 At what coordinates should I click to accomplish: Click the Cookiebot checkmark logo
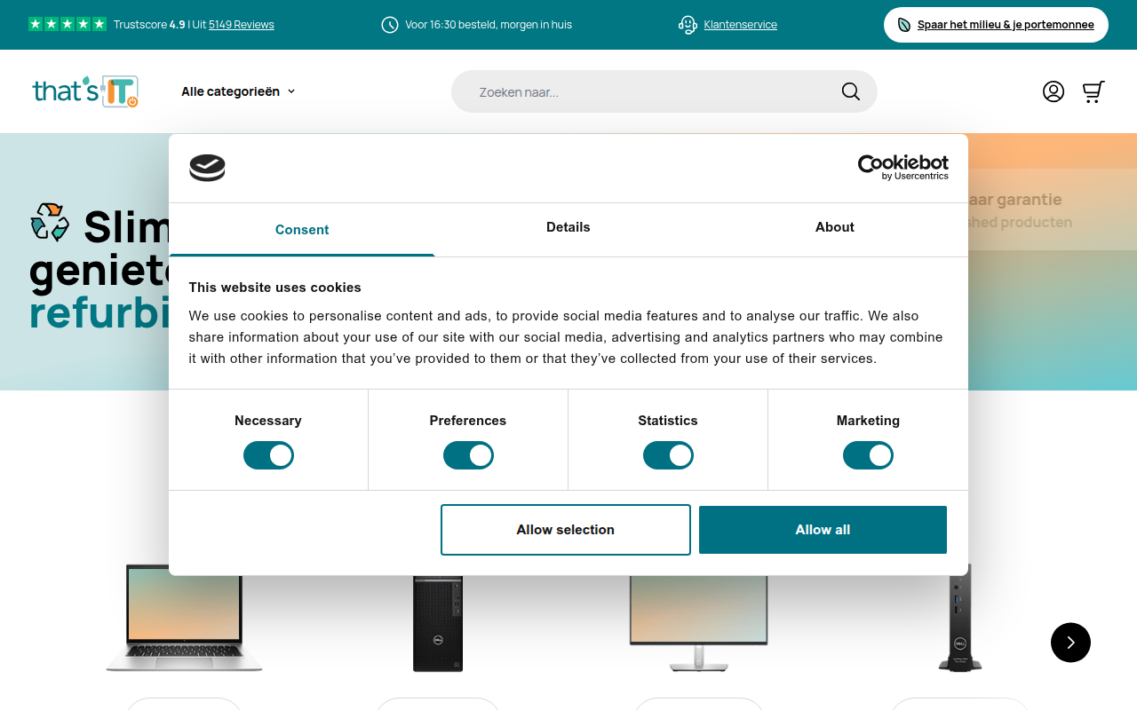207,168
